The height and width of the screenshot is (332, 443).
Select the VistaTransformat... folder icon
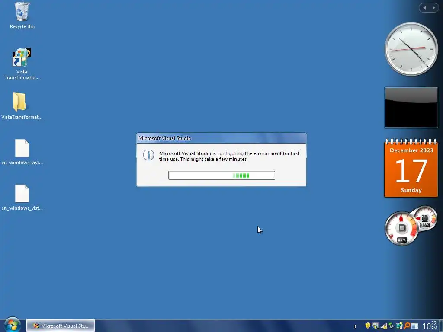(22, 106)
